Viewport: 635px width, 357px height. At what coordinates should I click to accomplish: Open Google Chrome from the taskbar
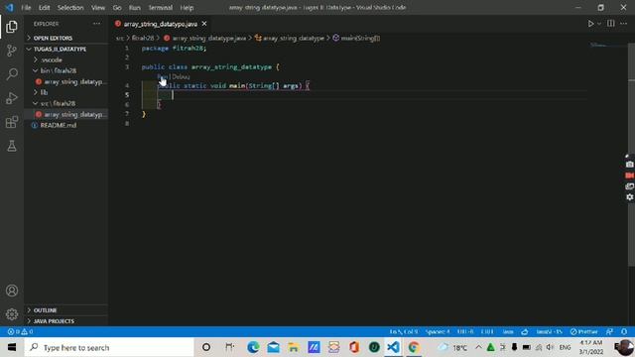coord(414,347)
